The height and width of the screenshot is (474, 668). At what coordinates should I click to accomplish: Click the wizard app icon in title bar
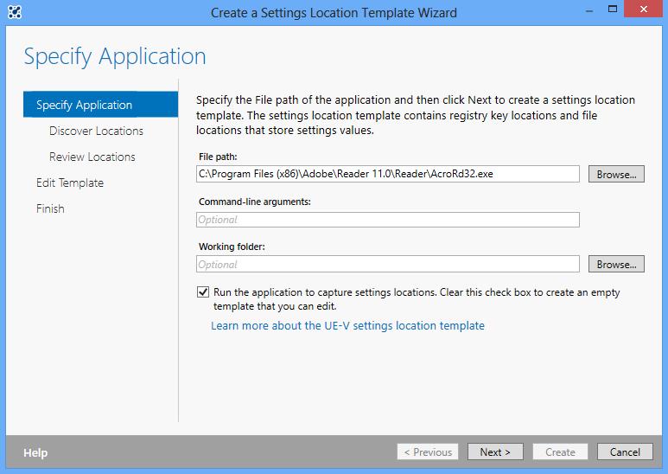tap(15, 12)
